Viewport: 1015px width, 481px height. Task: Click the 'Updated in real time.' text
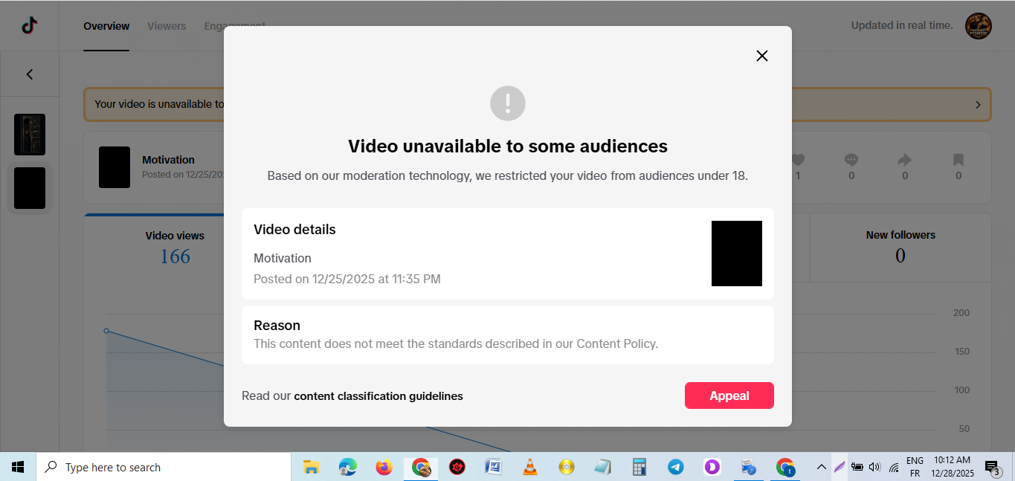point(902,25)
